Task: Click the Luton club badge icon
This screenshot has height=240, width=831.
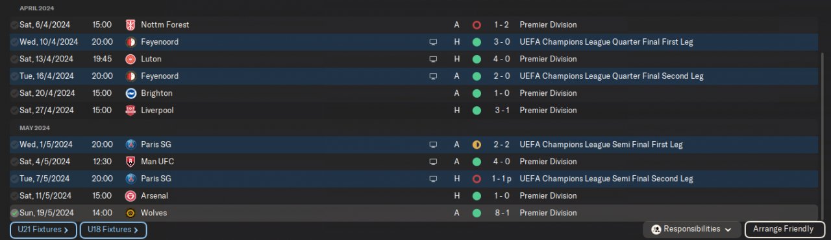Action: click(x=130, y=59)
